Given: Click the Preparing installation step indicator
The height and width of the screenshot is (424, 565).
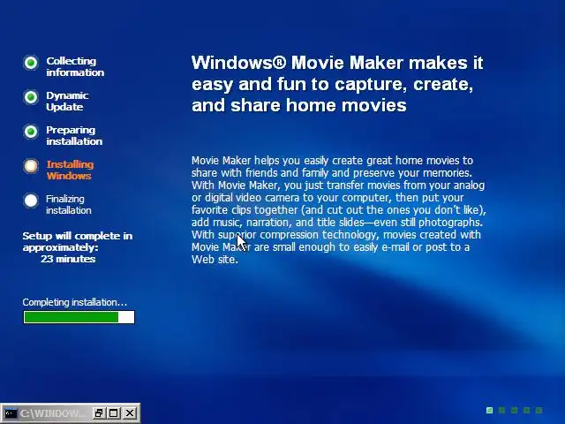Looking at the screenshot, I should (x=31, y=132).
